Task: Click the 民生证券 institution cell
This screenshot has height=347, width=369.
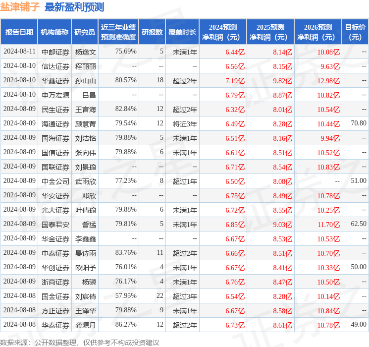Action: click(x=55, y=110)
